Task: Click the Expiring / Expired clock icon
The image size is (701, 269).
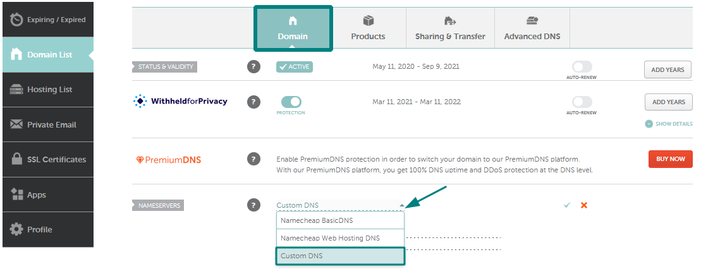Action: [x=16, y=19]
